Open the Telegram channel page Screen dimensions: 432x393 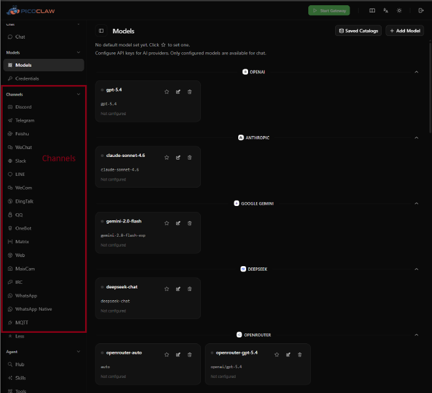click(44, 120)
